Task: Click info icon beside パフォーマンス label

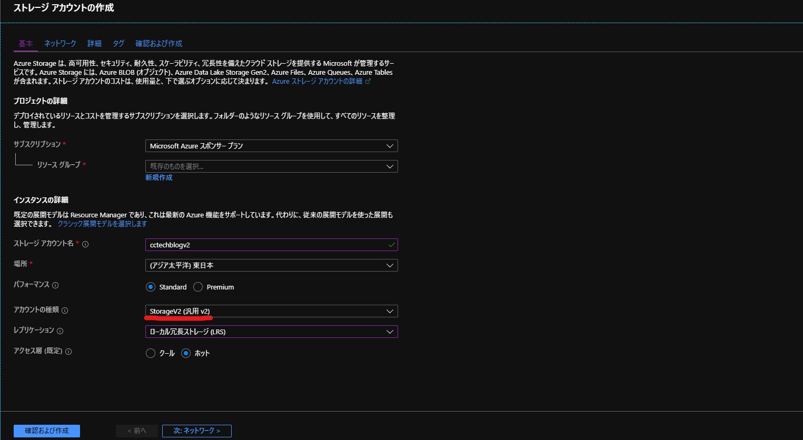Action: (55, 285)
